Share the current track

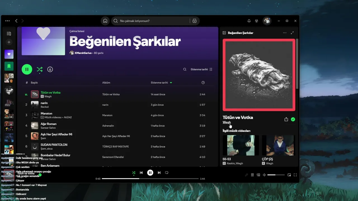coord(286,119)
